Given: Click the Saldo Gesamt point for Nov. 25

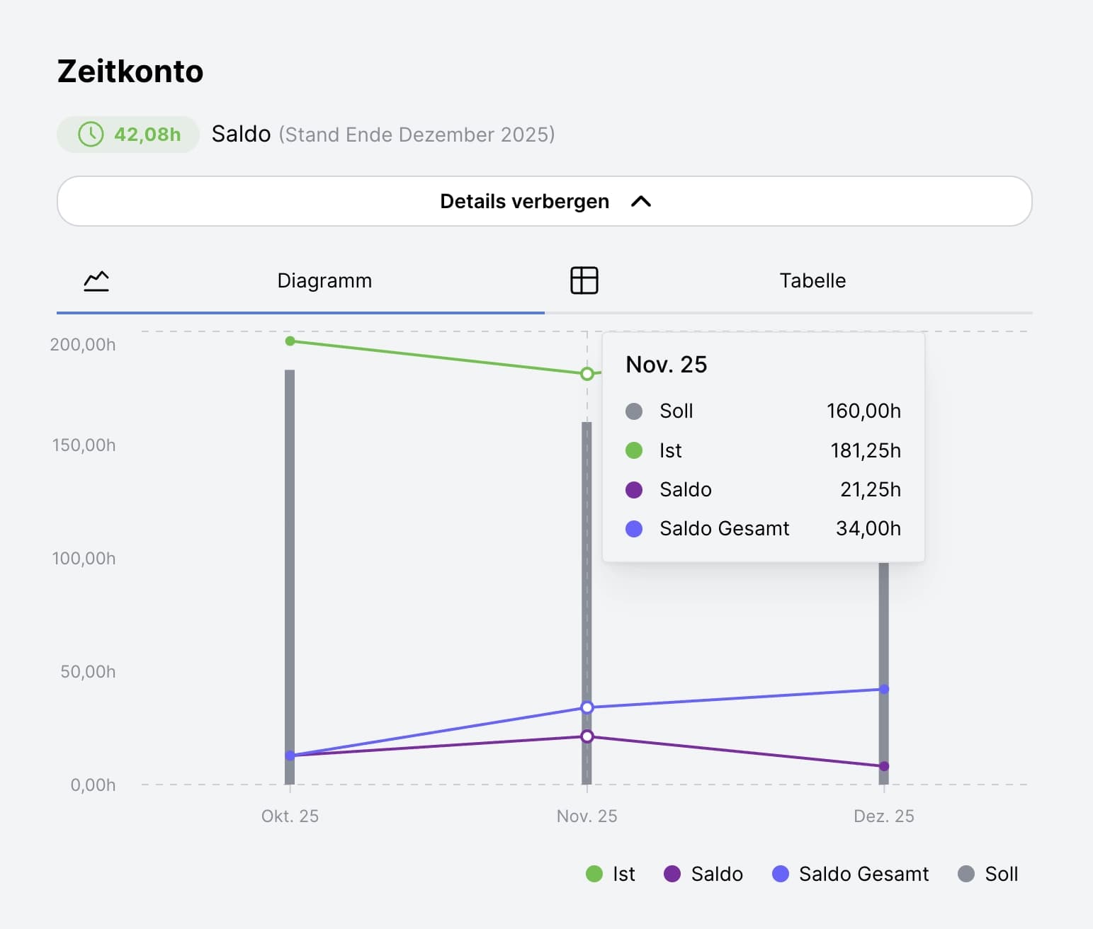Looking at the screenshot, I should tap(587, 707).
